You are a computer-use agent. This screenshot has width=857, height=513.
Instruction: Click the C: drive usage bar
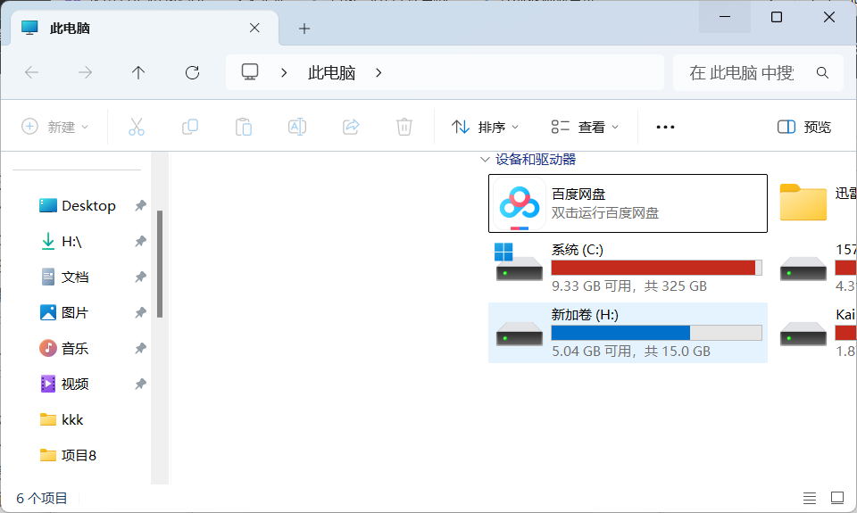[x=656, y=268]
